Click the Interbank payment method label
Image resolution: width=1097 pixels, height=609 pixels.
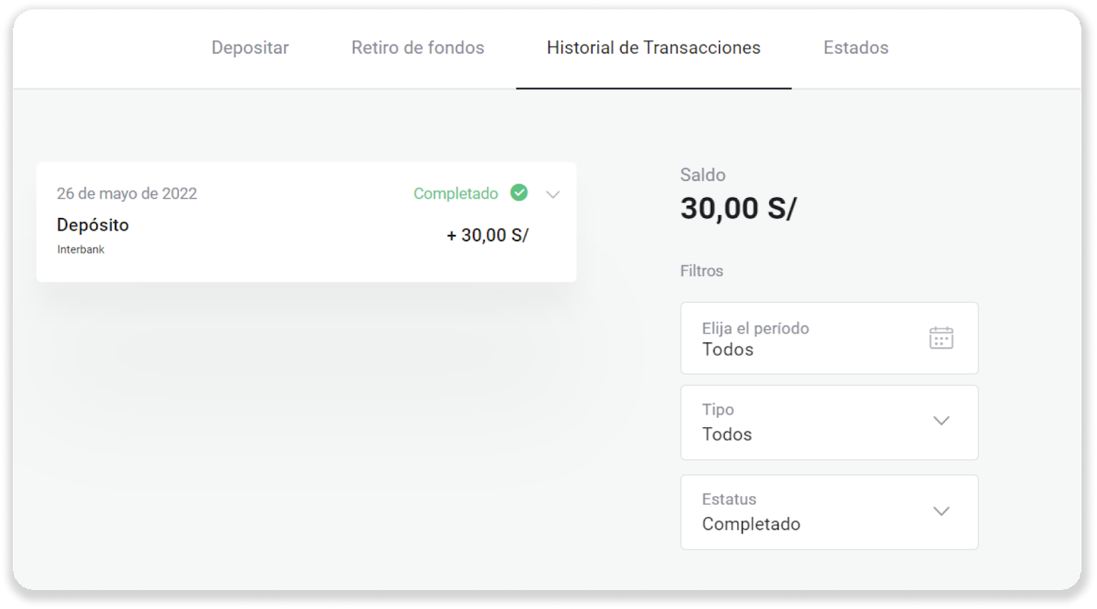[x=81, y=249]
